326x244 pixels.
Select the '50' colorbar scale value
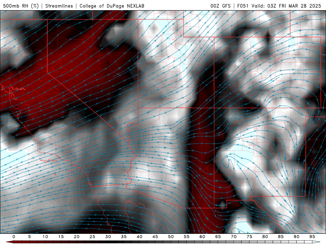pos(171,237)
